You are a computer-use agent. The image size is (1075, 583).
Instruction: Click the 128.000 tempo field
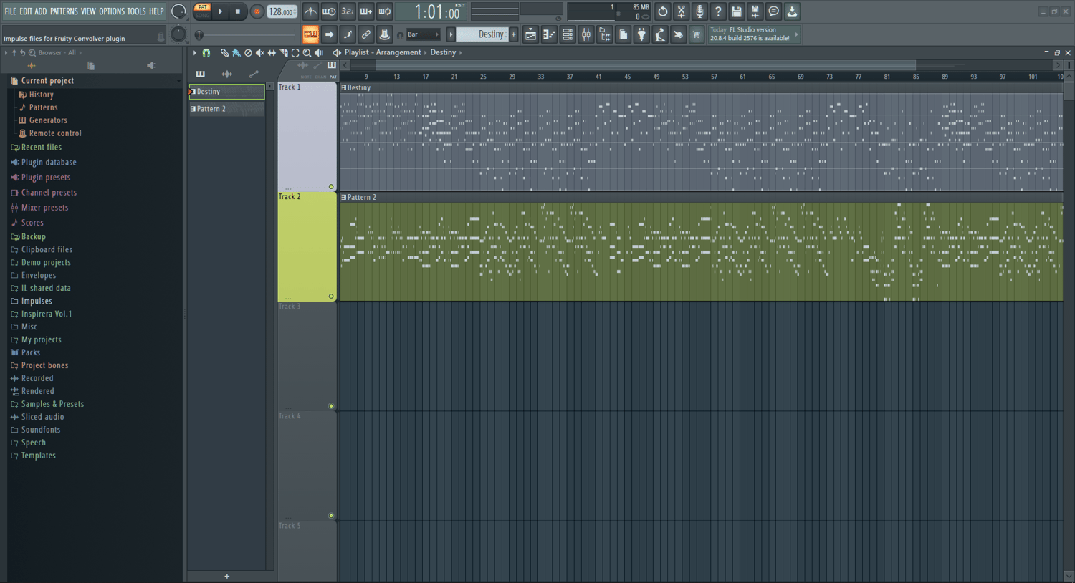coord(282,11)
